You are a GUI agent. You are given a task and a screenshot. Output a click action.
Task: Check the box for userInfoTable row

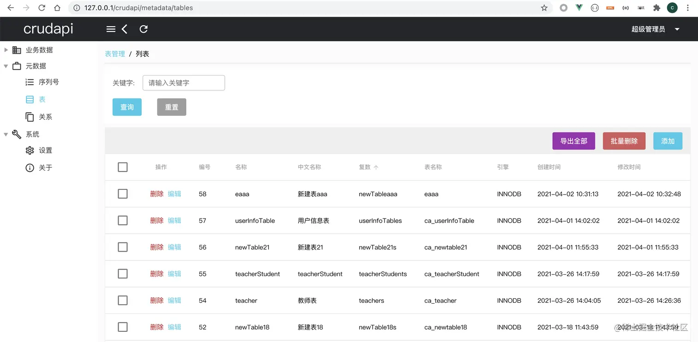tap(122, 220)
